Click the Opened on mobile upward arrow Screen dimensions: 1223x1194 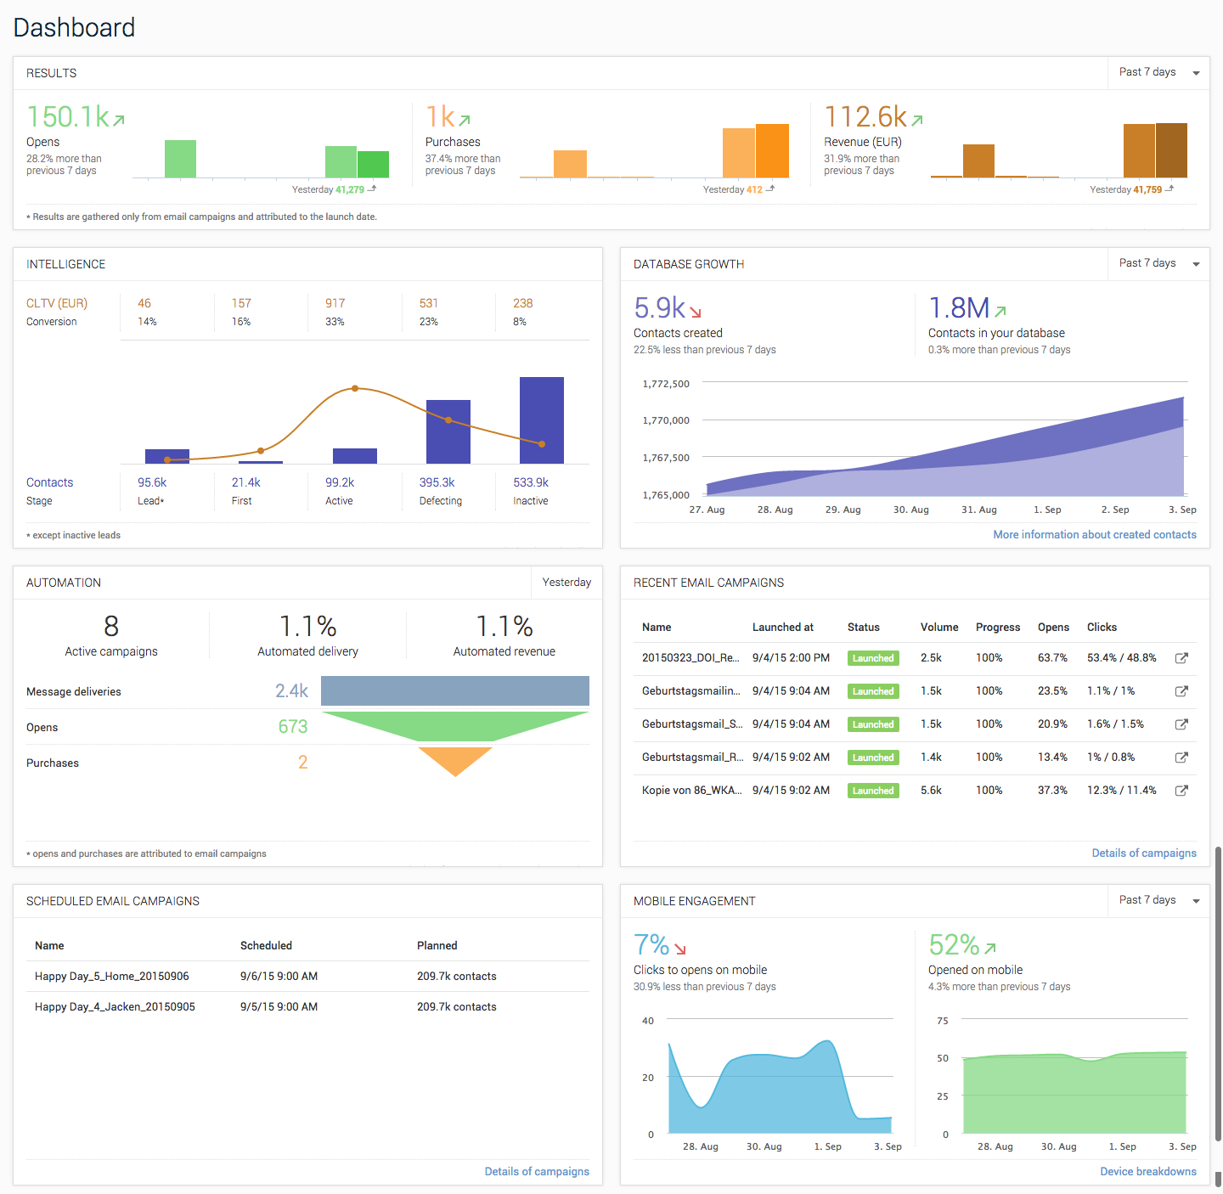990,948
